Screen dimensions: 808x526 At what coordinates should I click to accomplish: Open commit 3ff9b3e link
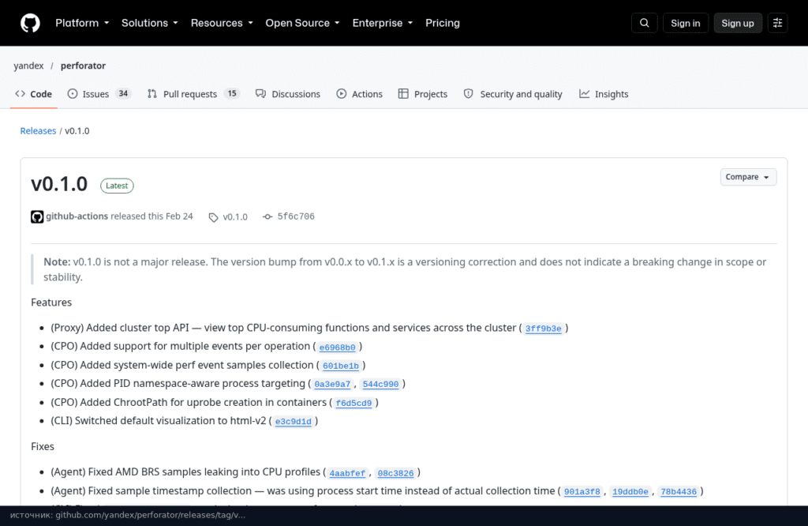543,329
